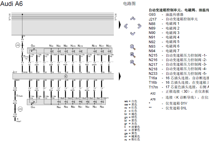Click the legend row "A32 - 正极连接 (30)"
The height and width of the screenshot is (149, 209).
pos(179,92)
